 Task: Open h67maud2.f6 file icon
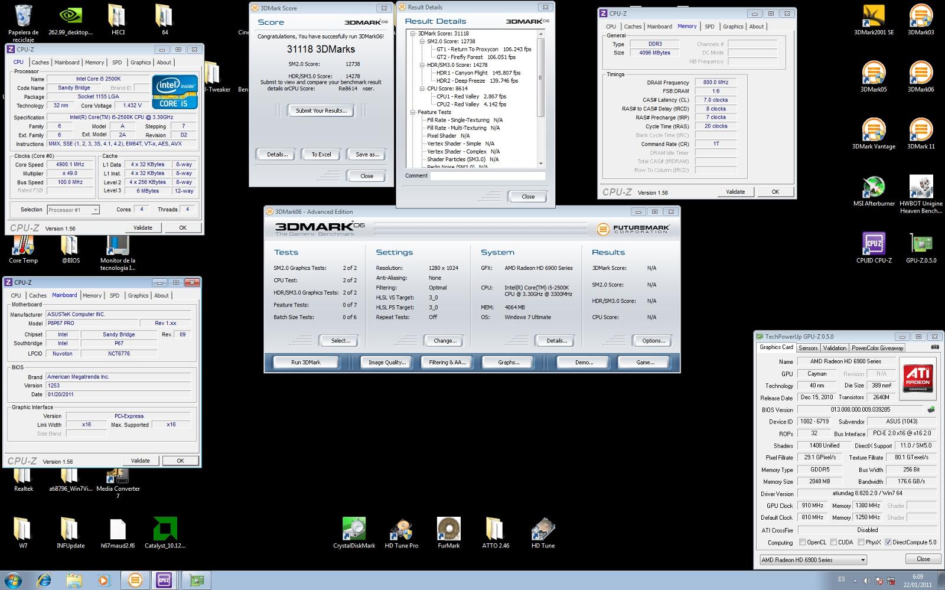click(x=118, y=533)
